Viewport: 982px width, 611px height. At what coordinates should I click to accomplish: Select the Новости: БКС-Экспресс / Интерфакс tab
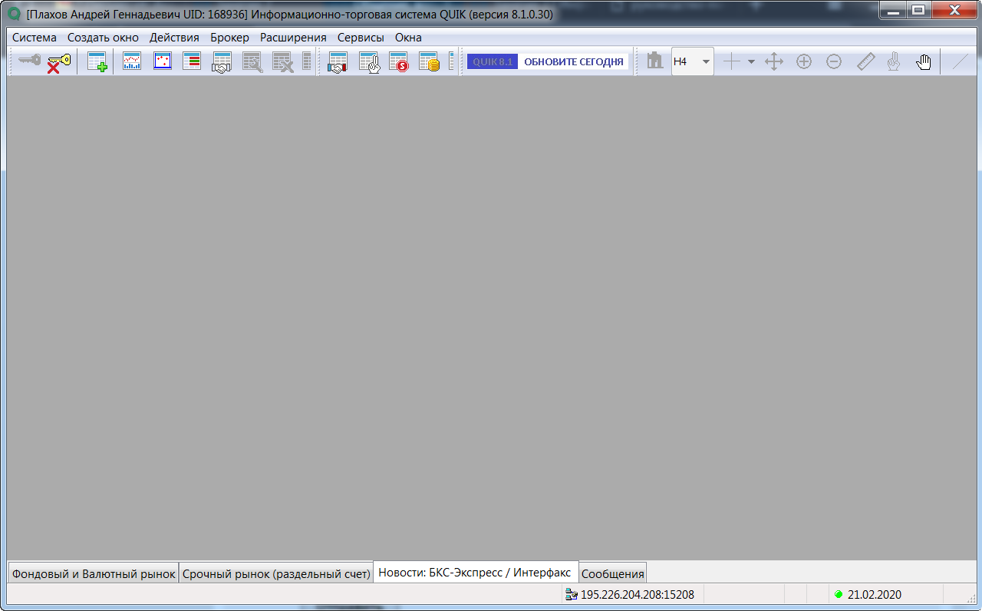tap(476, 573)
